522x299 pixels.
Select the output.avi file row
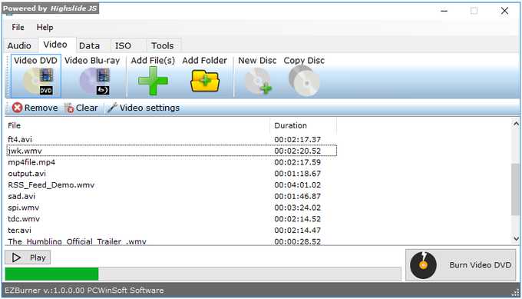[x=171, y=174]
